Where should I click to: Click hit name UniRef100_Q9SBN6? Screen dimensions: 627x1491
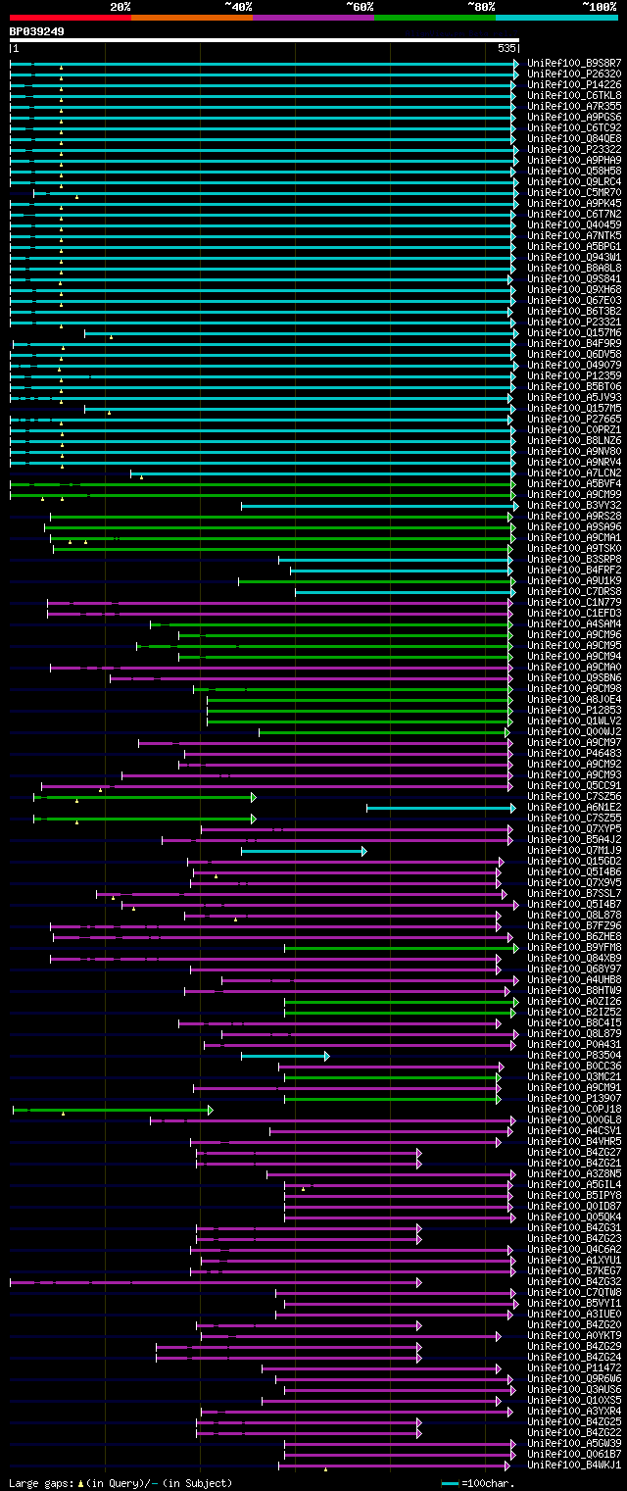pyautogui.click(x=574, y=677)
